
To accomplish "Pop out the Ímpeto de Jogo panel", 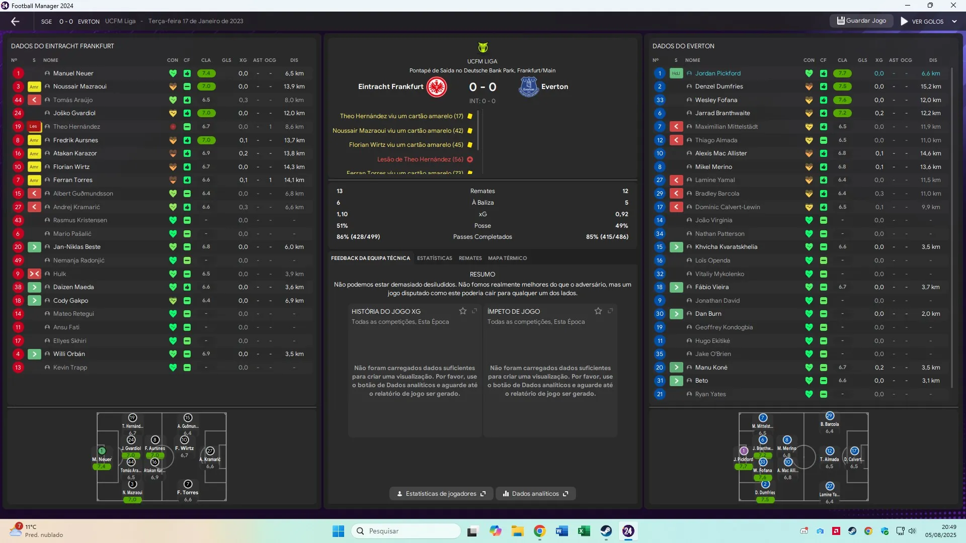I will point(610,311).
